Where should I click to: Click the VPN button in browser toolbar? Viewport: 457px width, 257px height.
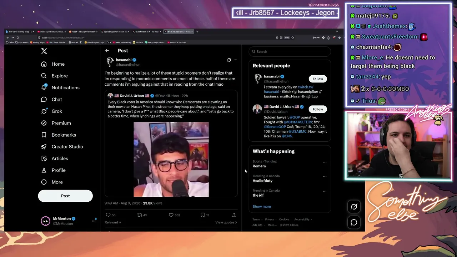[x=316, y=37]
